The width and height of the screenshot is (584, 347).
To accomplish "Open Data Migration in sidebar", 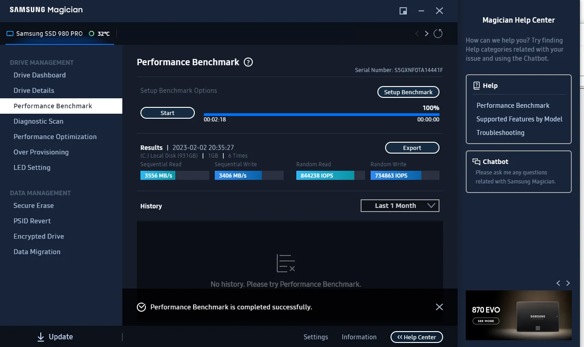I will click(x=37, y=252).
